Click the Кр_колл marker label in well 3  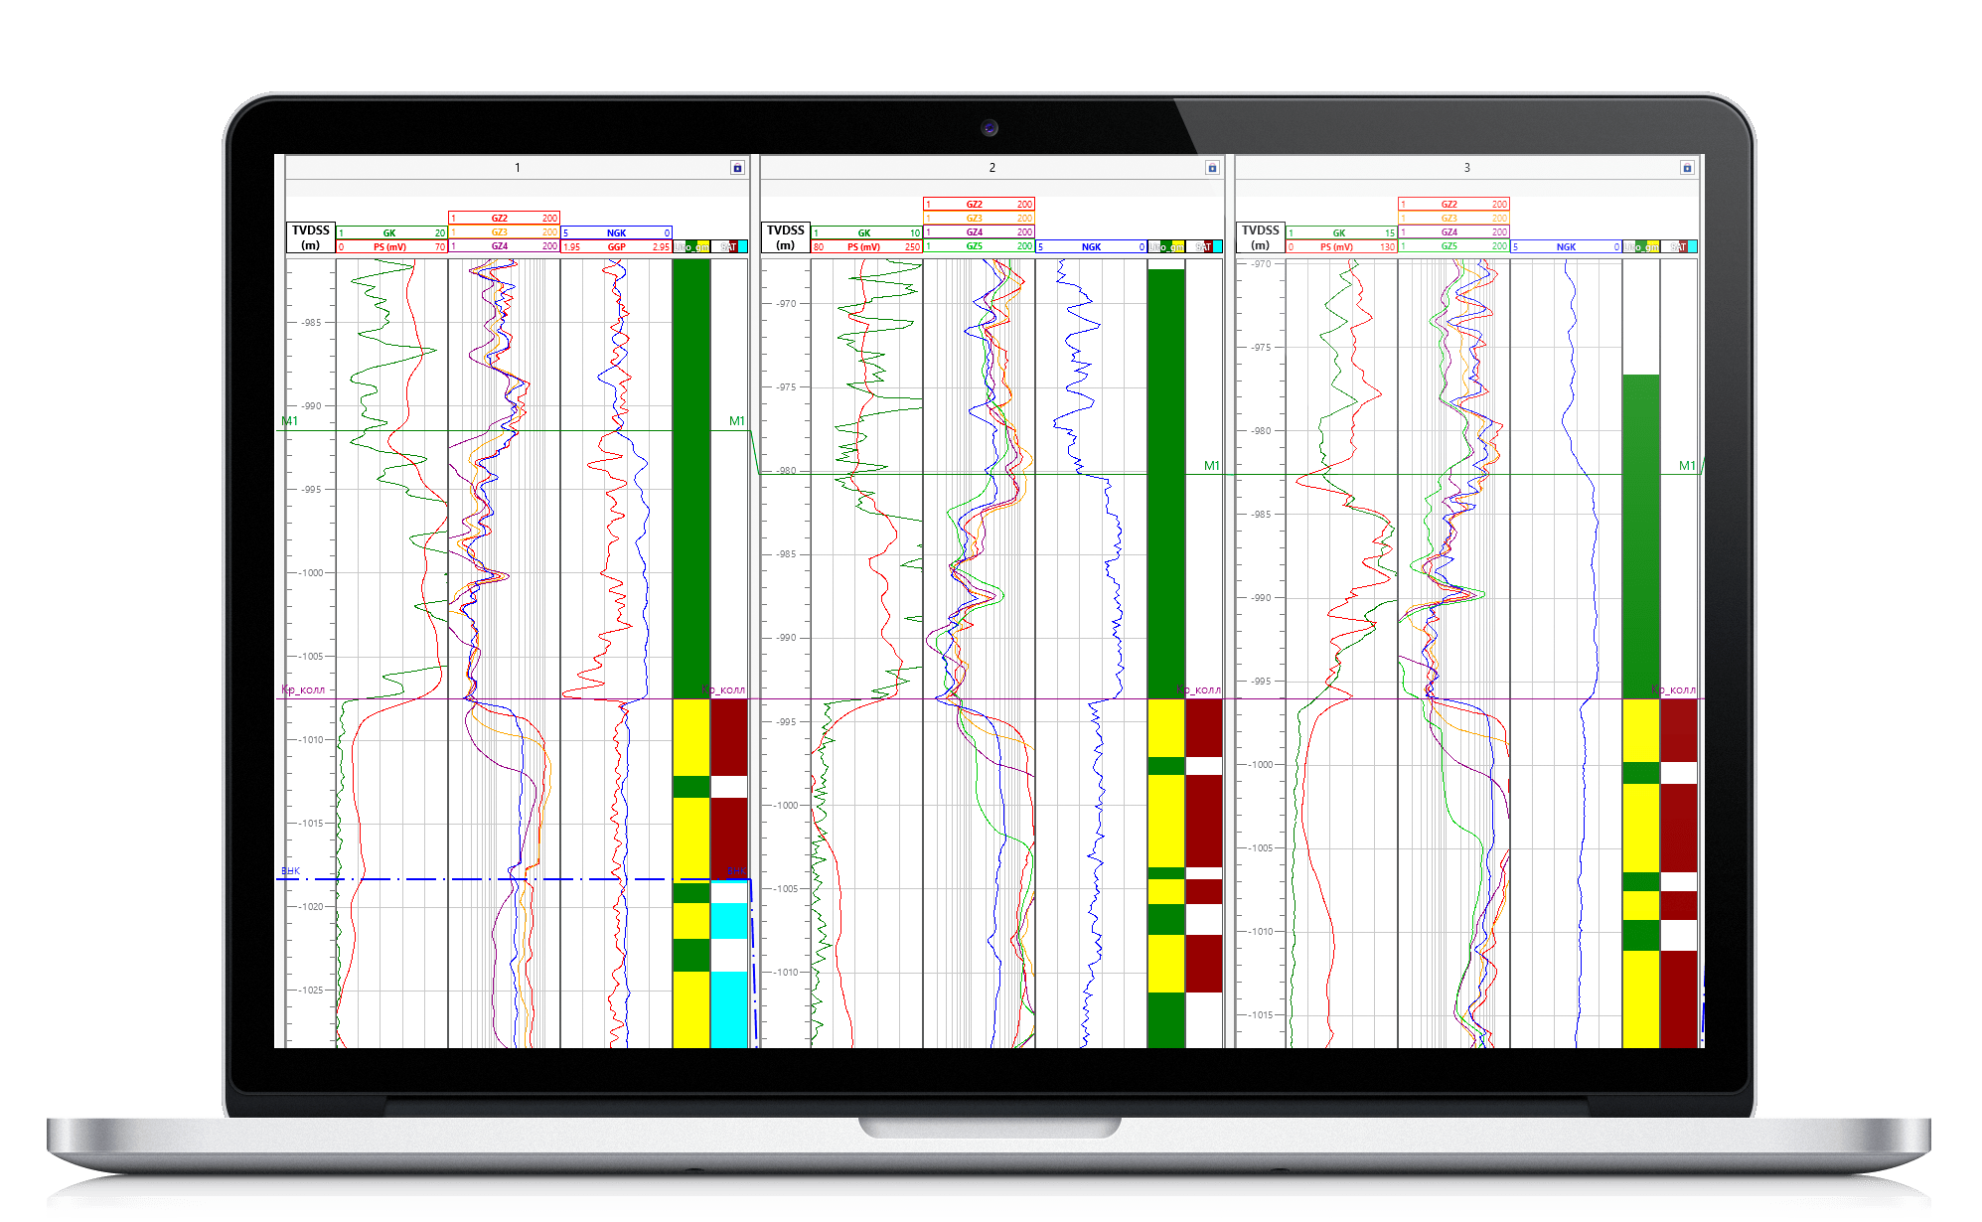coord(1674,689)
